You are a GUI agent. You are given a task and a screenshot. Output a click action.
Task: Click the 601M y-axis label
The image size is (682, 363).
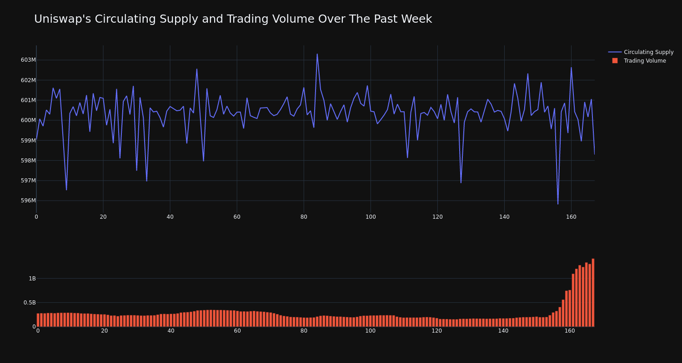28,100
